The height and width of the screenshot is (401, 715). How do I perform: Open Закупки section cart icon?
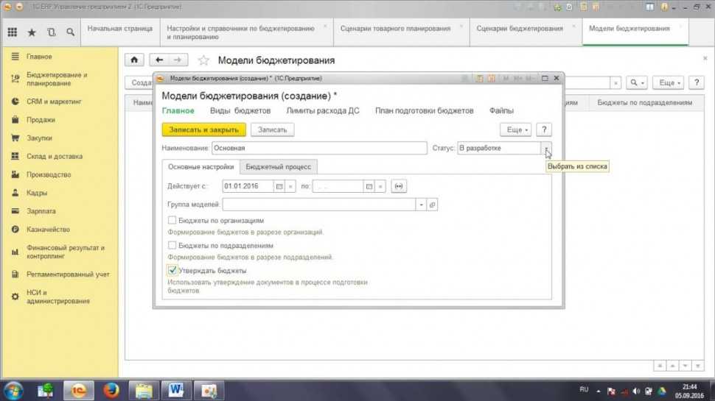click(15, 138)
